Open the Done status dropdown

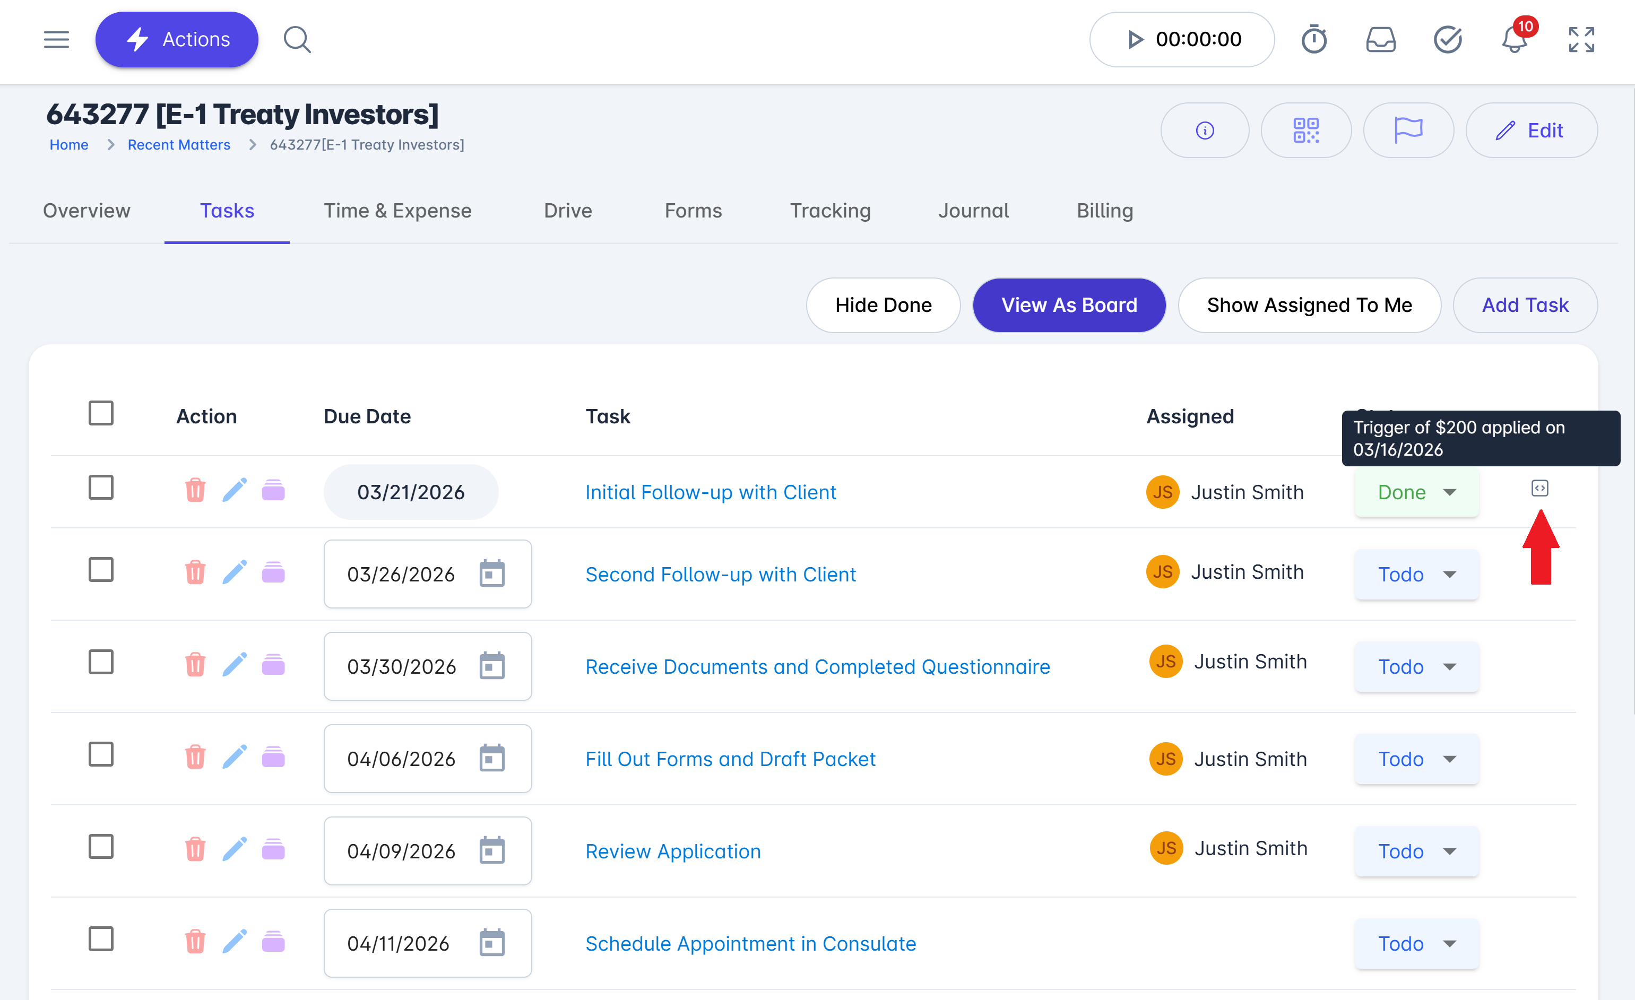[x=1416, y=493]
